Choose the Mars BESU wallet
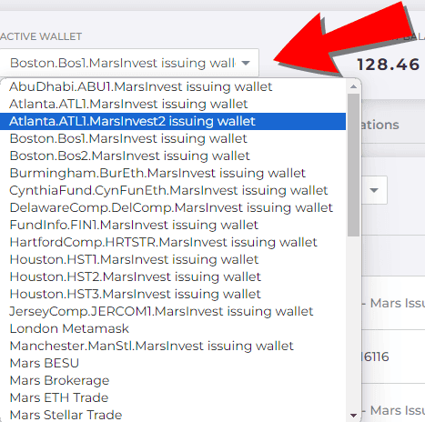Viewport: 425px width, 422px height. (x=173, y=363)
